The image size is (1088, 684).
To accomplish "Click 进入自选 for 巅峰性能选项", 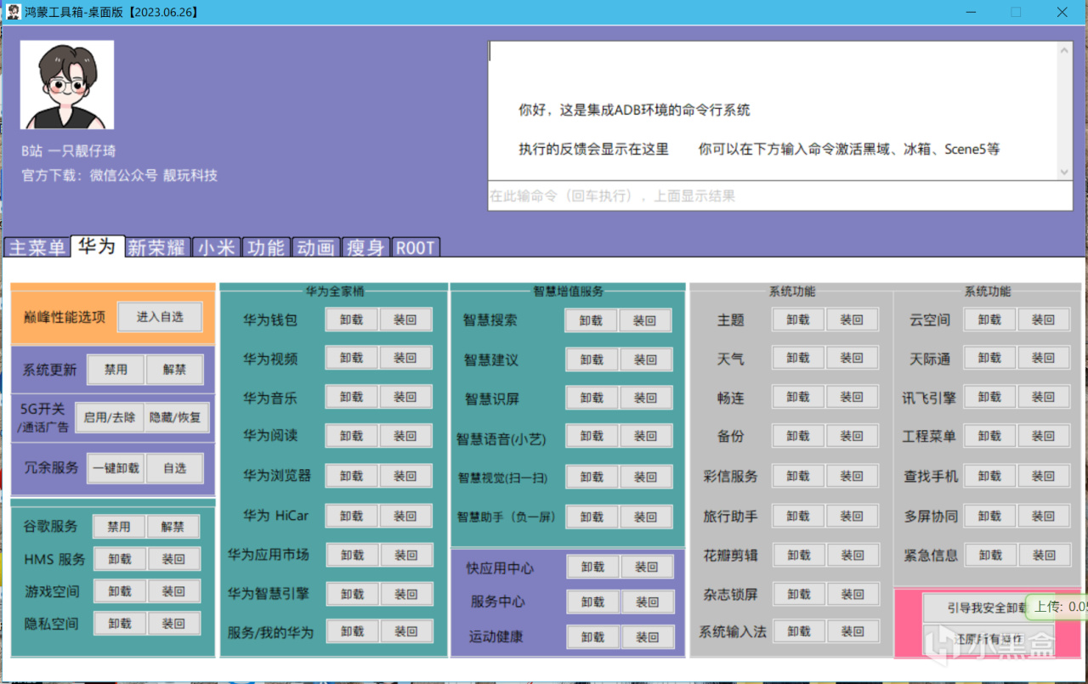I will pos(160,317).
